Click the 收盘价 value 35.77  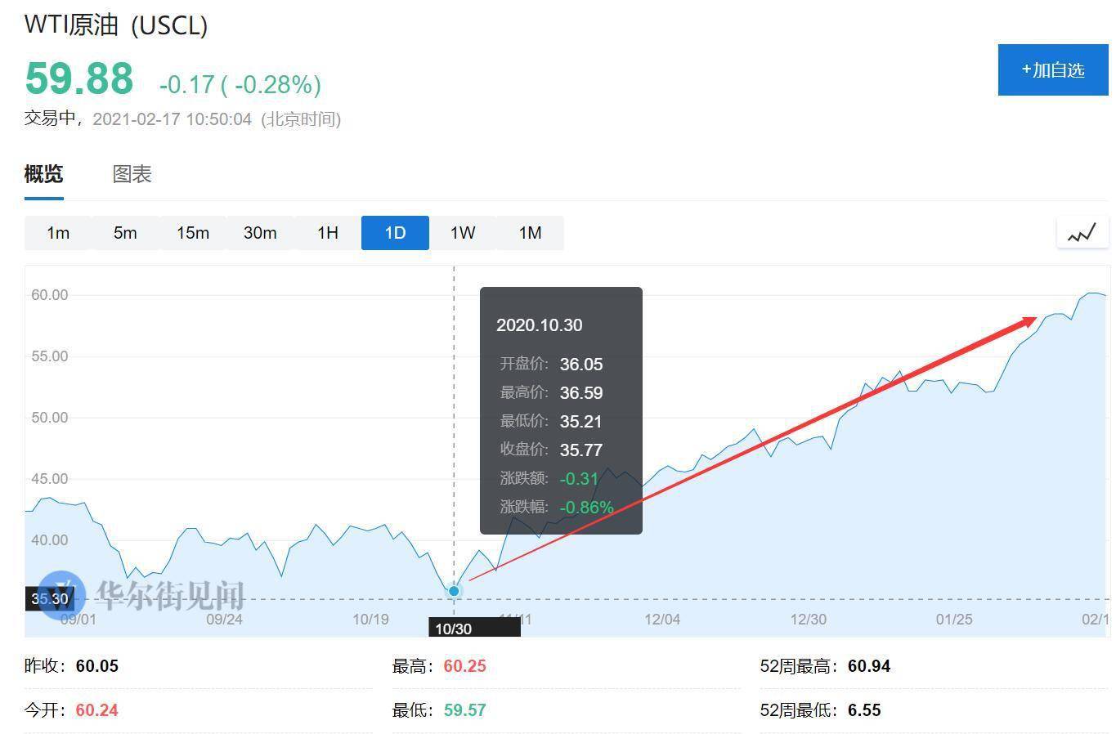(581, 450)
